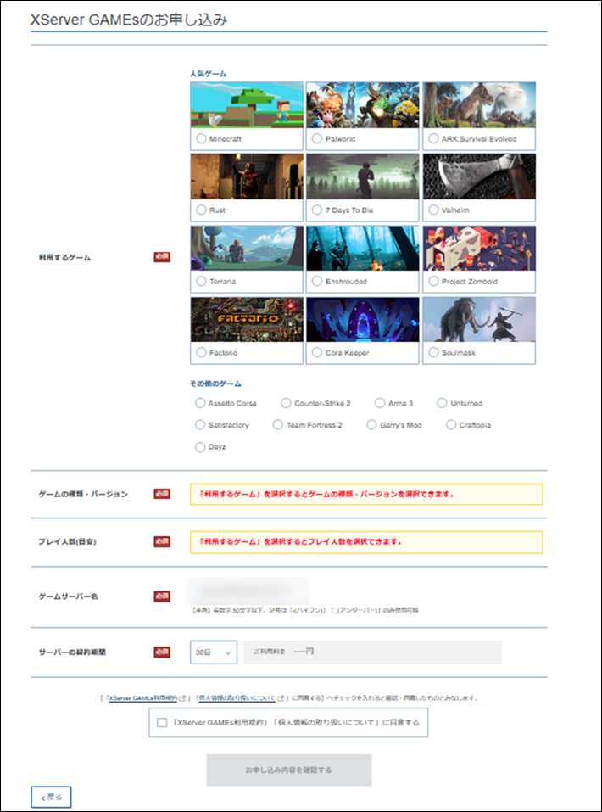The height and width of the screenshot is (812, 602).
Task: Click the お申し込み内容を確認する button
Action: [x=289, y=770]
